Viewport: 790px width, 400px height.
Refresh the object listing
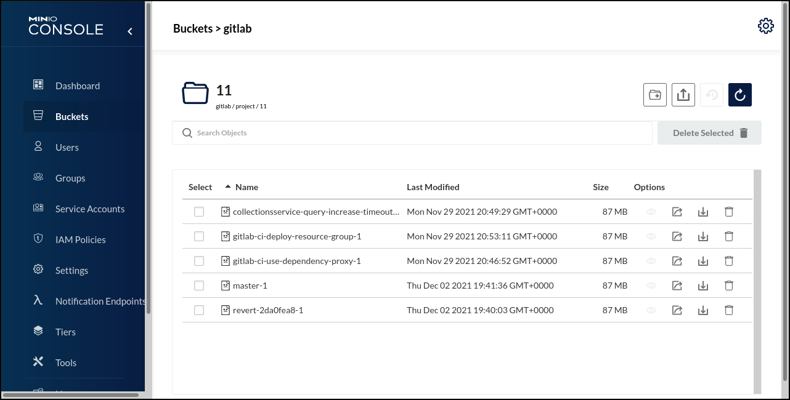click(x=739, y=94)
